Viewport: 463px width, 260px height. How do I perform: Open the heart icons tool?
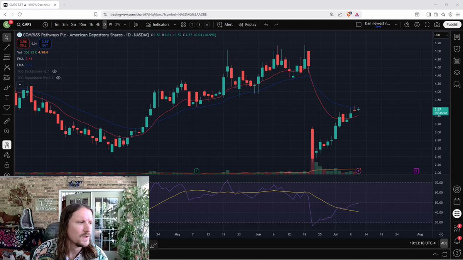tap(7, 108)
